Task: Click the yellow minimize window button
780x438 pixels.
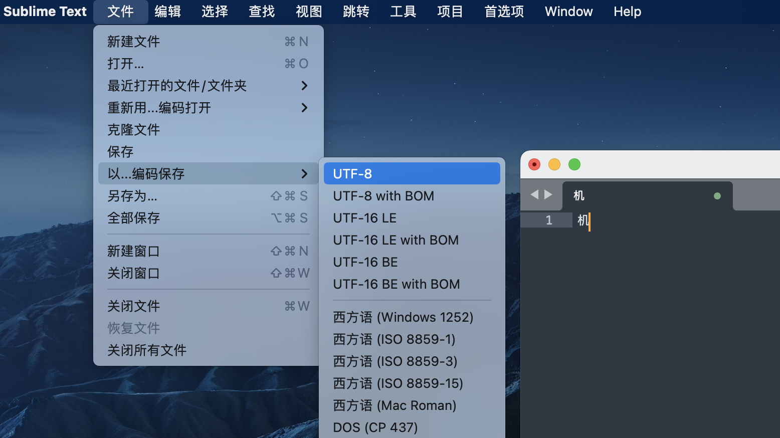Action: [554, 164]
